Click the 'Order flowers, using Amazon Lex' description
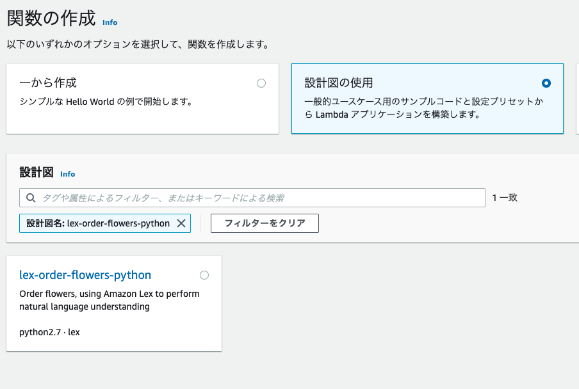This screenshot has height=389, width=579. click(x=110, y=300)
